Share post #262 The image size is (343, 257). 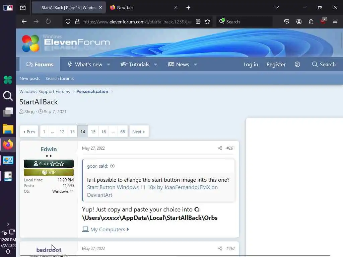(220, 249)
